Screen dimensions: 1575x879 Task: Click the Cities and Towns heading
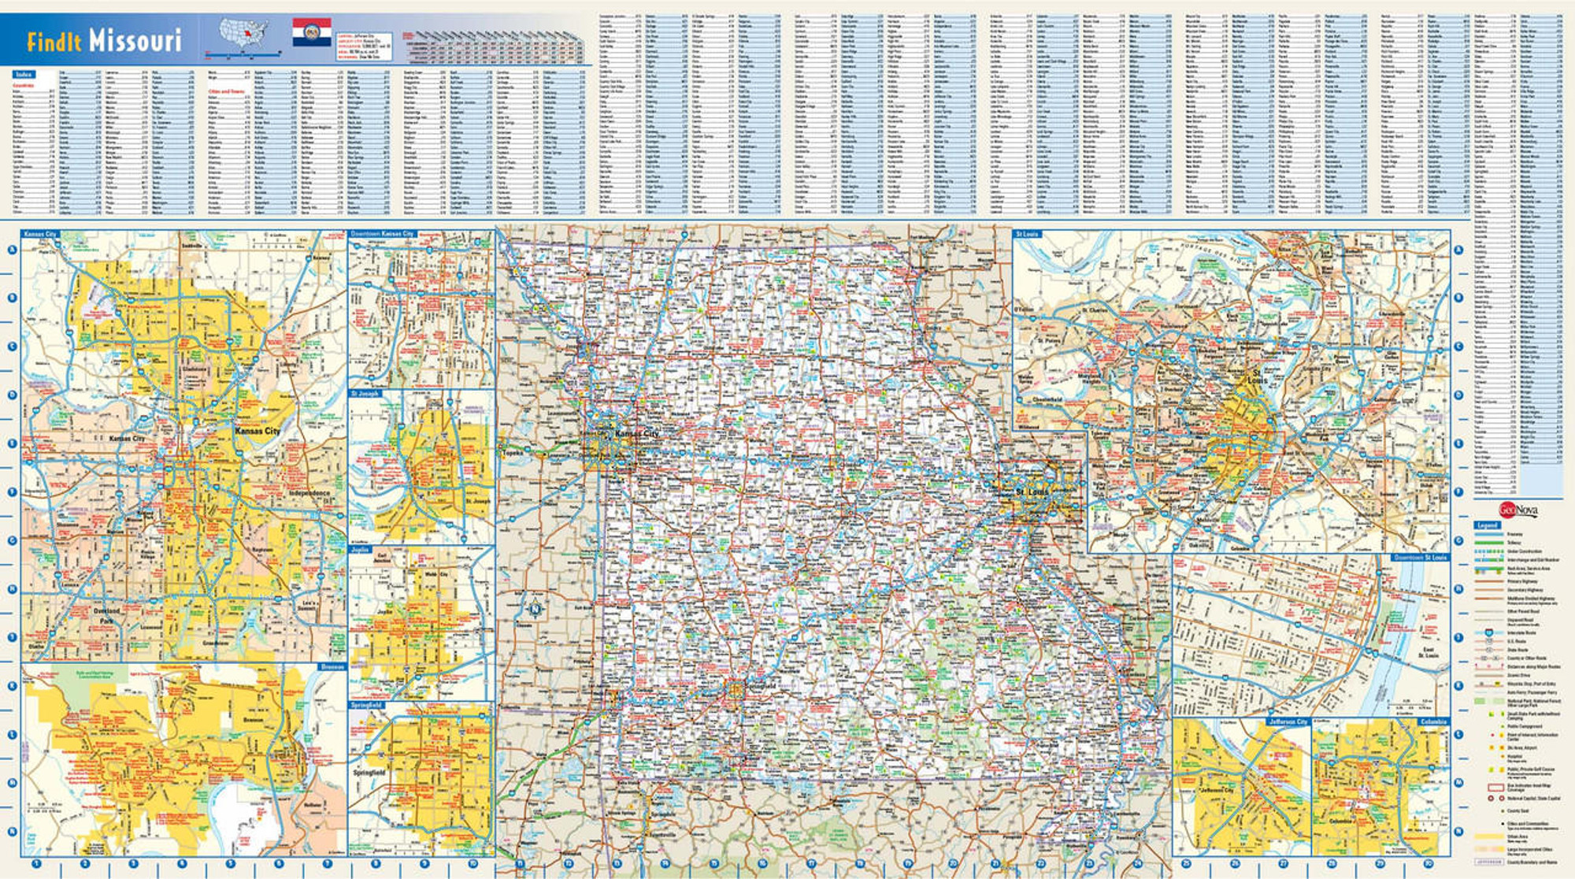click(227, 91)
